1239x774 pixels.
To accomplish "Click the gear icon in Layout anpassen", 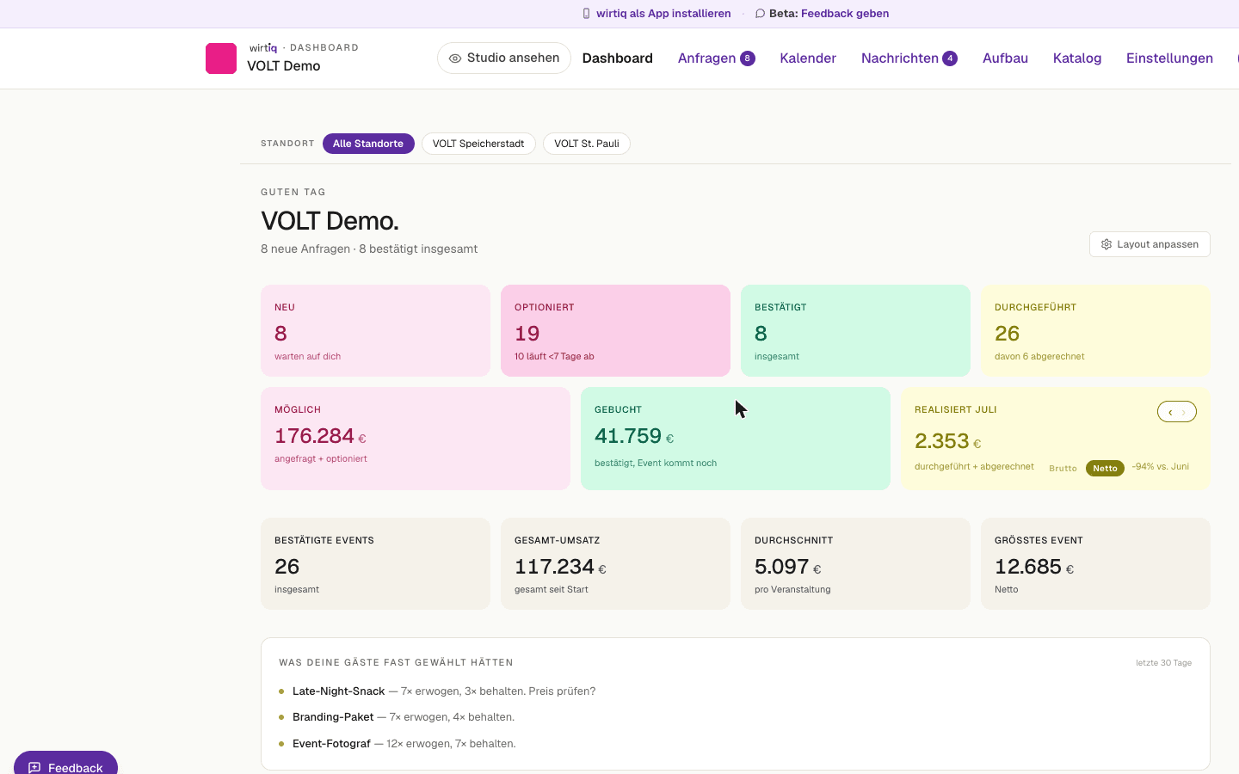I will [1106, 244].
